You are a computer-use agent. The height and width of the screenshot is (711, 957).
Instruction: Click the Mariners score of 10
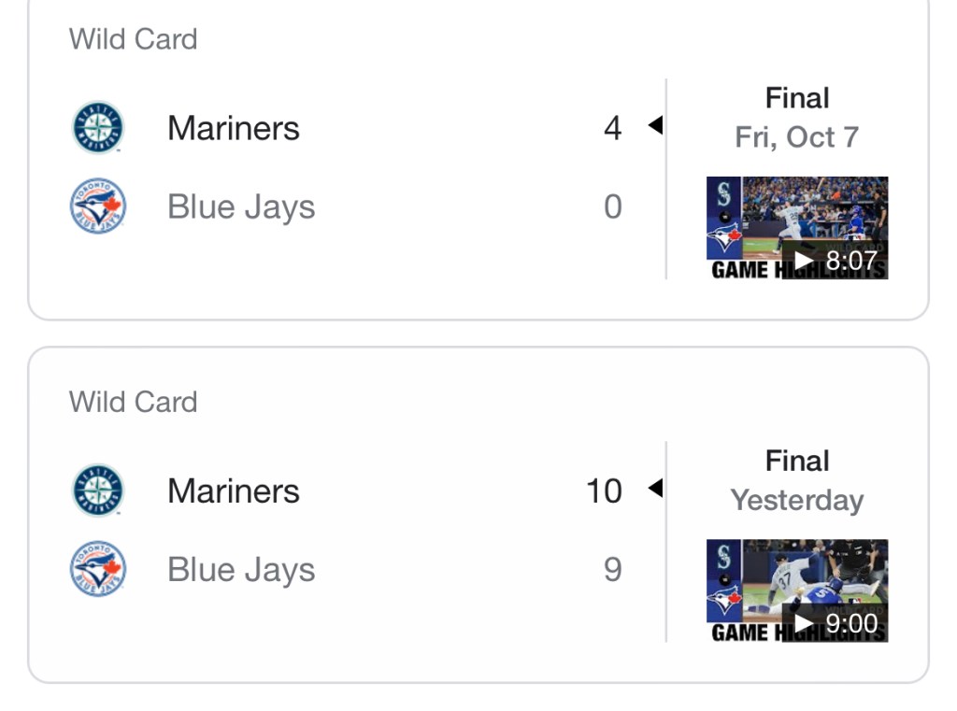pos(604,491)
